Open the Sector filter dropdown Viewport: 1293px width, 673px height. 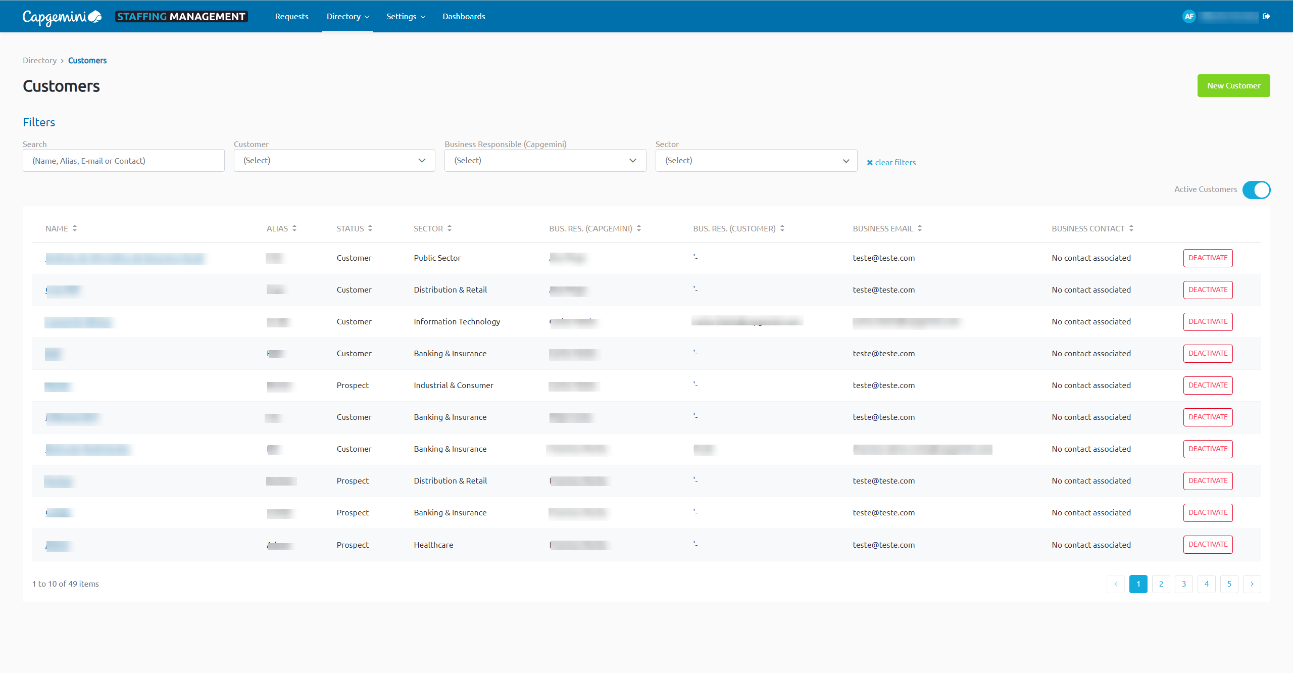[x=756, y=161]
